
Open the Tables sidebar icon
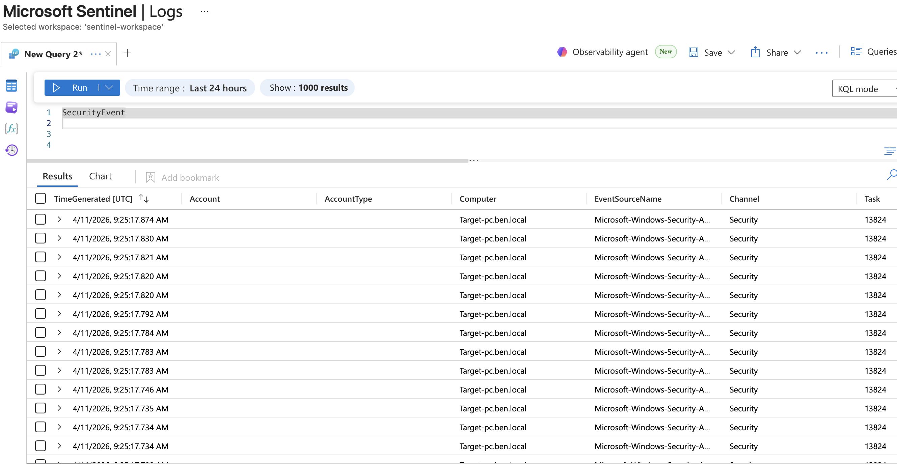[11, 86]
